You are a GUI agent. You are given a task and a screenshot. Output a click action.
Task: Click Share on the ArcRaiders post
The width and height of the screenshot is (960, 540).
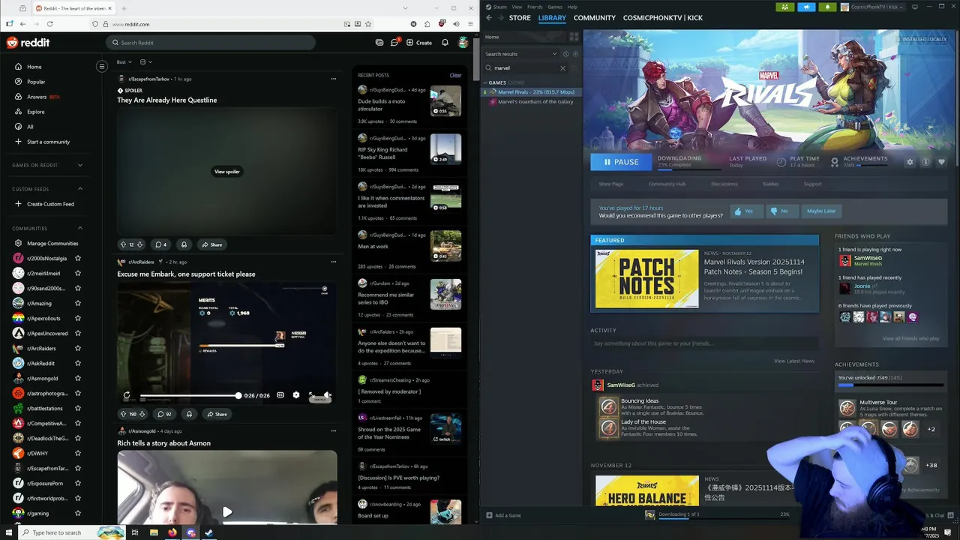tap(216, 414)
